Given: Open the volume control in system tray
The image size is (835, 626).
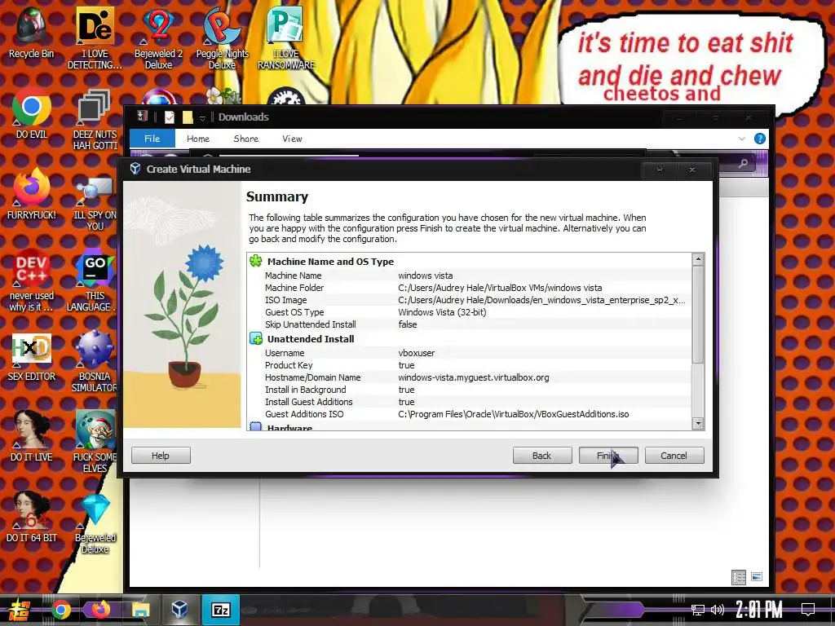Looking at the screenshot, I should click(718, 610).
